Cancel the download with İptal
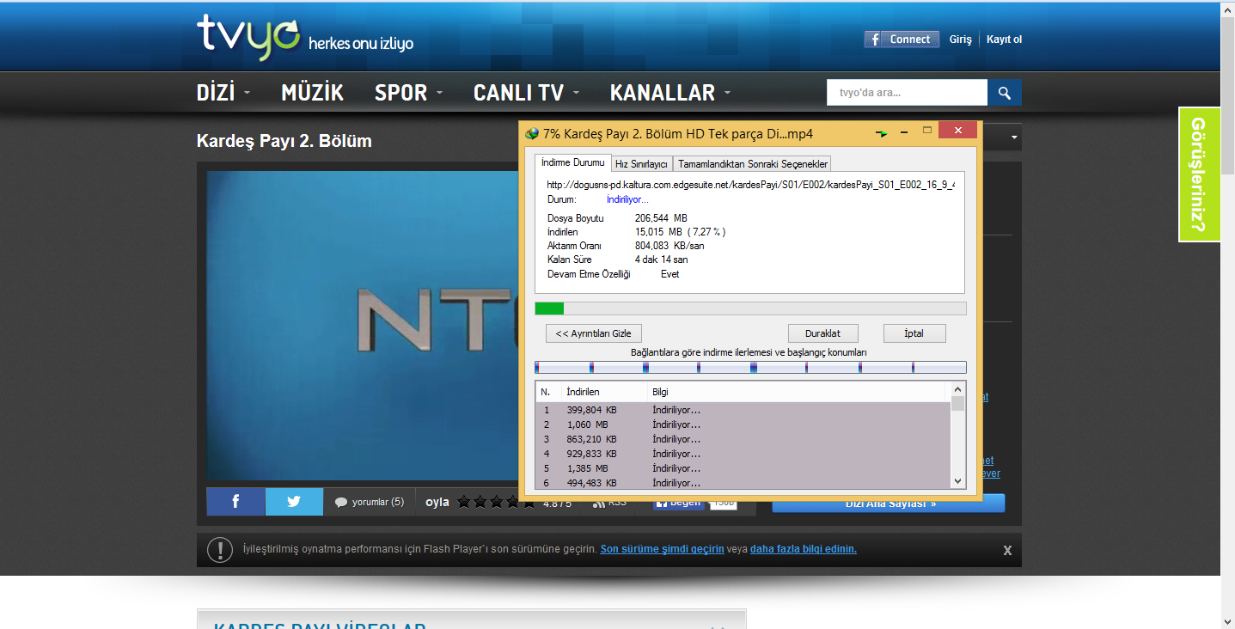The width and height of the screenshot is (1235, 629). pos(914,333)
